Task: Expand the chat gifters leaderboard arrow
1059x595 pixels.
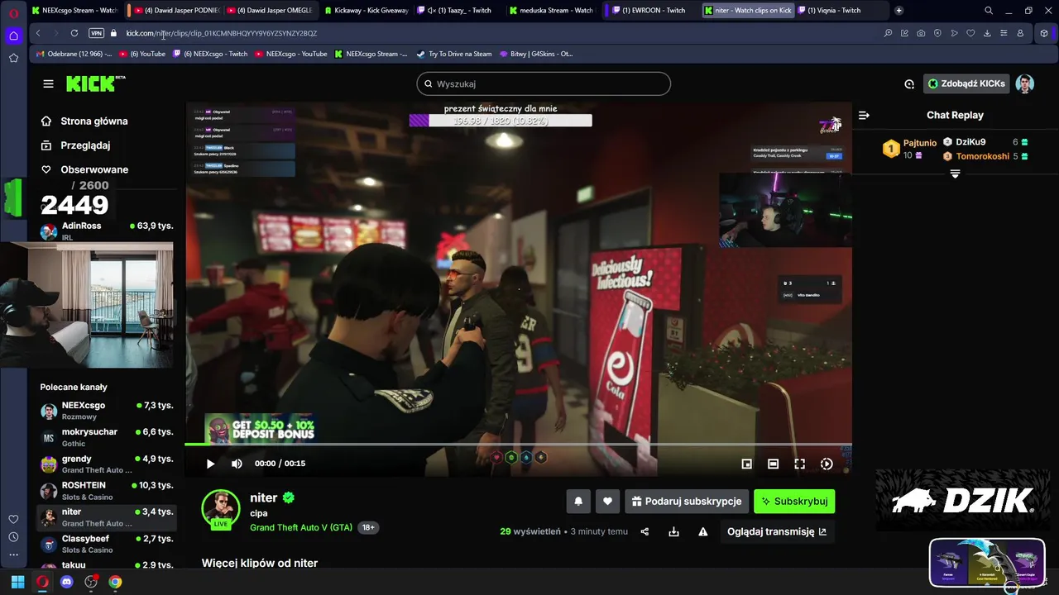Action: tap(955, 174)
